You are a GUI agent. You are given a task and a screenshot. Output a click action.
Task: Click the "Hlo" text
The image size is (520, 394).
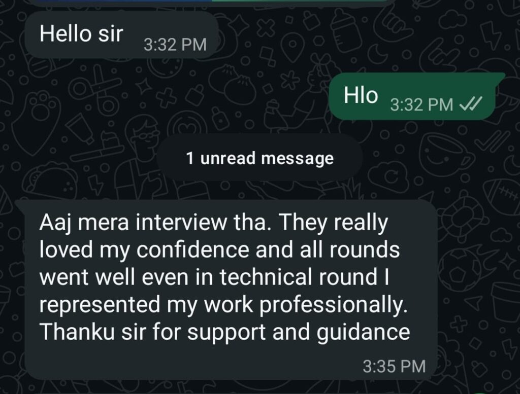pos(361,95)
